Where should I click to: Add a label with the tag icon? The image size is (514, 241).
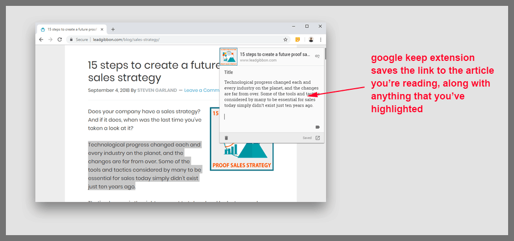point(318,127)
